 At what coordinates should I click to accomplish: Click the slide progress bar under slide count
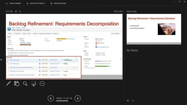64,101
